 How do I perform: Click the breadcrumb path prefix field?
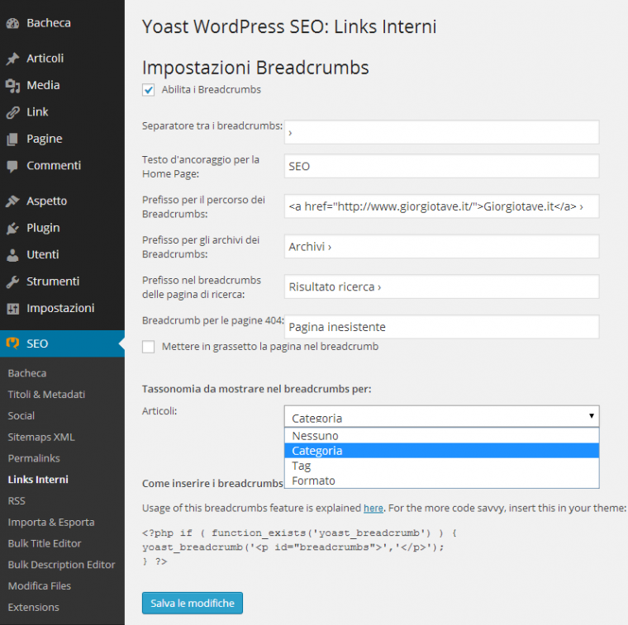click(441, 206)
